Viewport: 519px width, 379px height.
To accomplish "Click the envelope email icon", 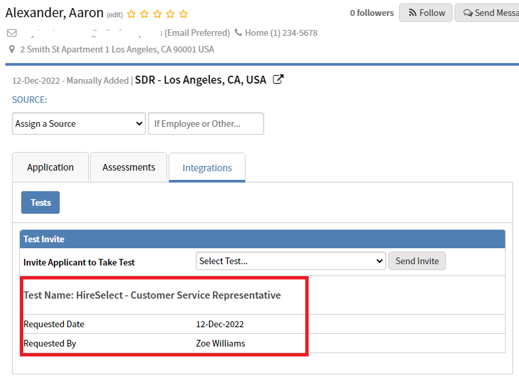I will (x=11, y=33).
